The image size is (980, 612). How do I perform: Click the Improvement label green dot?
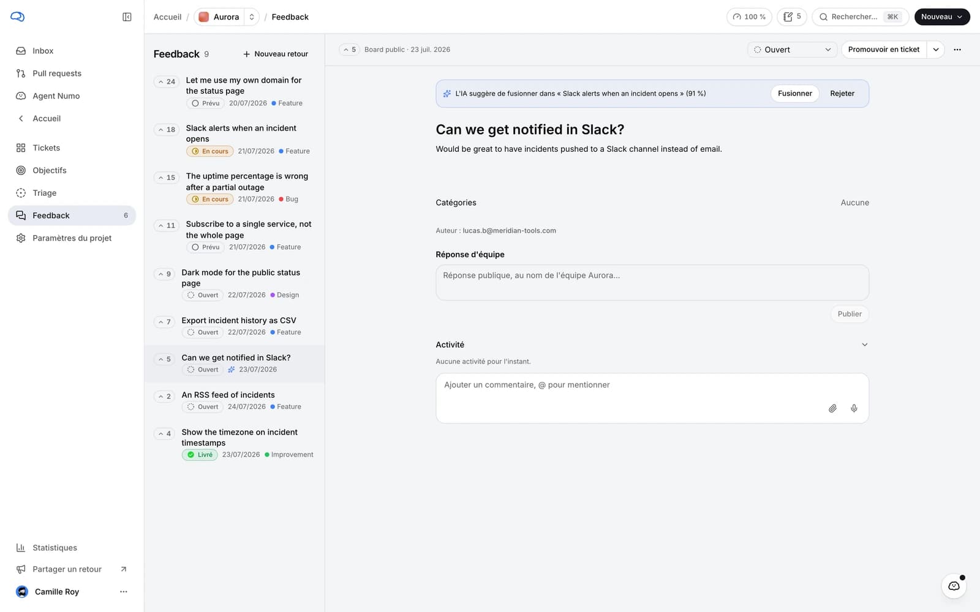[267, 455]
